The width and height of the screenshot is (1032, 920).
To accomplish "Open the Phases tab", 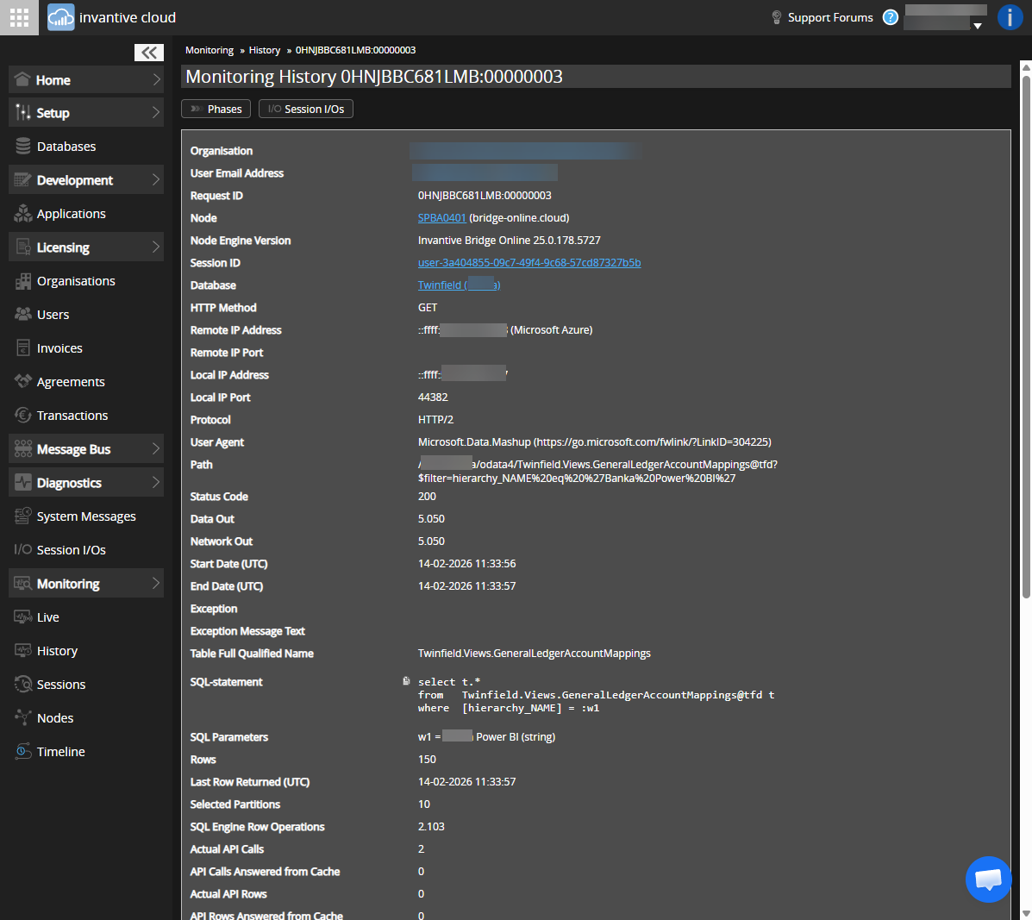I will [216, 110].
